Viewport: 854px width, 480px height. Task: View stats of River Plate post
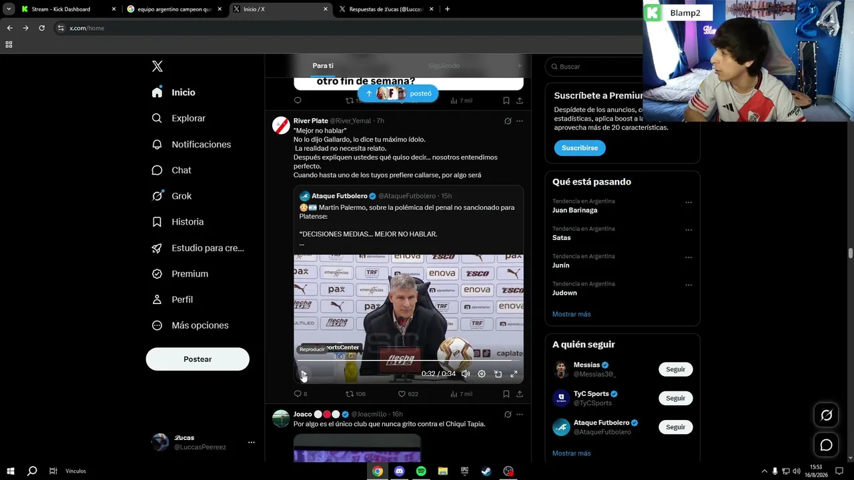pyautogui.click(x=454, y=394)
